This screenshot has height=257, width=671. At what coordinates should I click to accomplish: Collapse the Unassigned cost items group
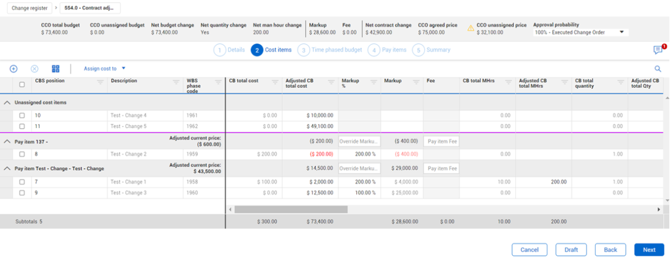tap(7, 102)
